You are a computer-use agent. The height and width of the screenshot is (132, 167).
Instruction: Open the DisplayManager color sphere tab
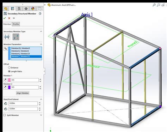[x=33, y=8]
